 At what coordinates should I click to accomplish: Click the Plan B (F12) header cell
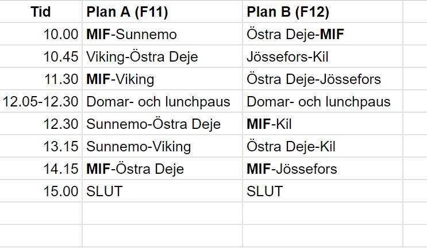[x=287, y=12]
